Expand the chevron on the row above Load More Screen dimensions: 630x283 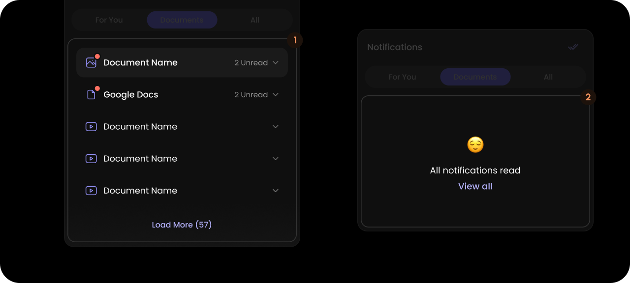[276, 190]
